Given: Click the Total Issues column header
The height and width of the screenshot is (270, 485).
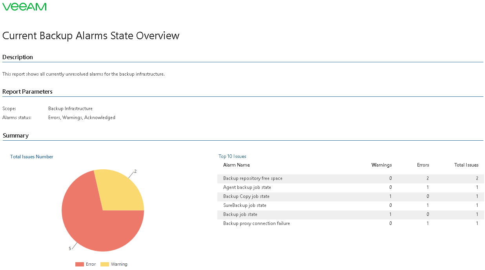Looking at the screenshot, I should point(466,165).
